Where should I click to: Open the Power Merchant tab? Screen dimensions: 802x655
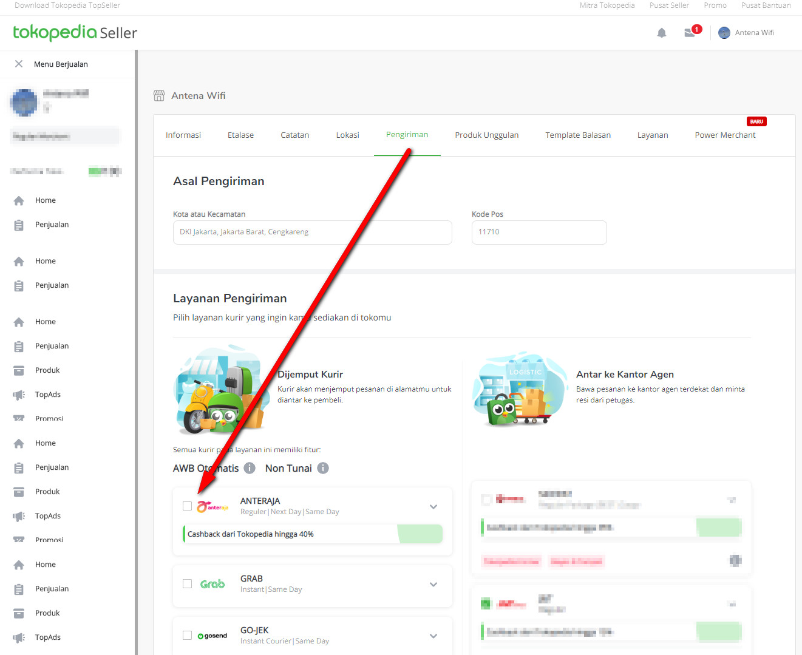pyautogui.click(x=725, y=135)
